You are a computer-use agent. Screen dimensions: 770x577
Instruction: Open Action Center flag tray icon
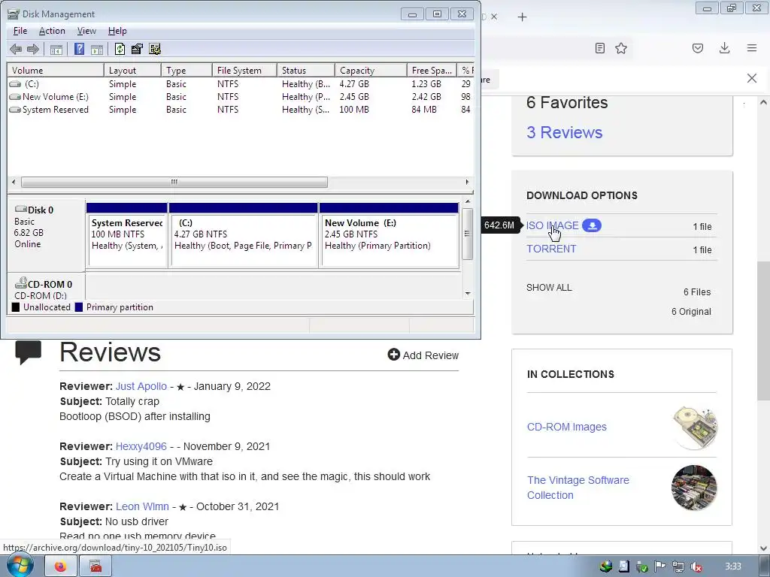coord(660,566)
